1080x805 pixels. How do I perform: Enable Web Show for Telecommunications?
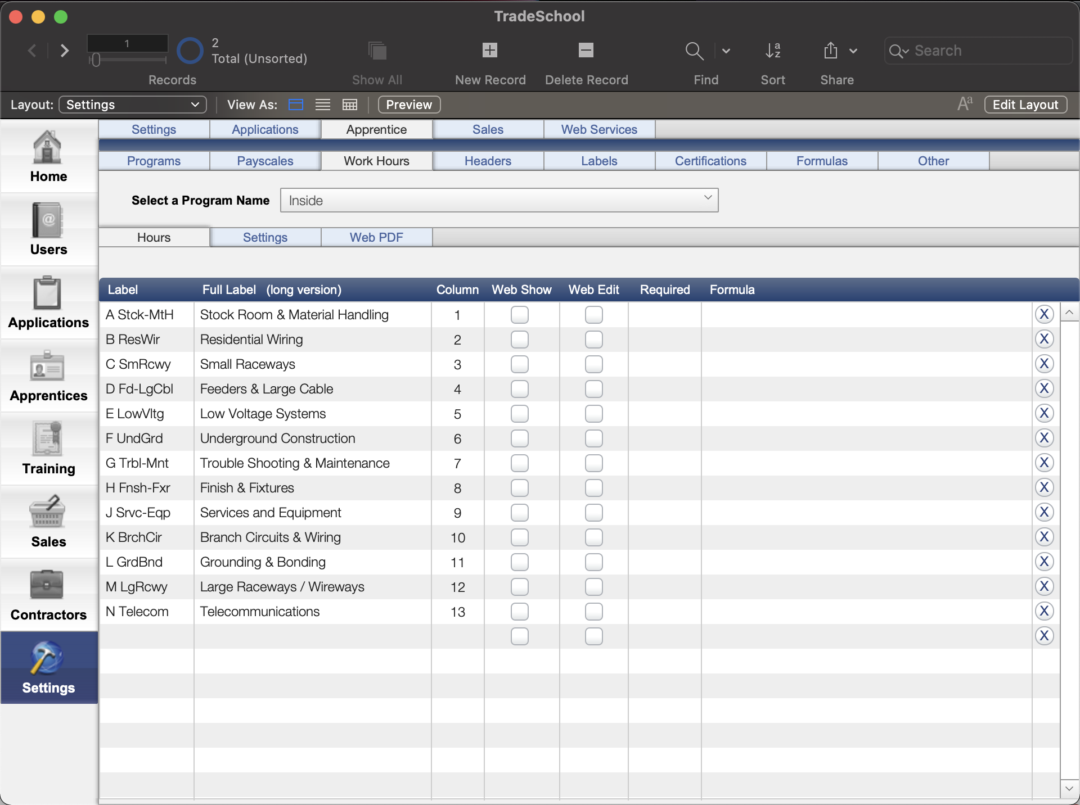coord(520,612)
